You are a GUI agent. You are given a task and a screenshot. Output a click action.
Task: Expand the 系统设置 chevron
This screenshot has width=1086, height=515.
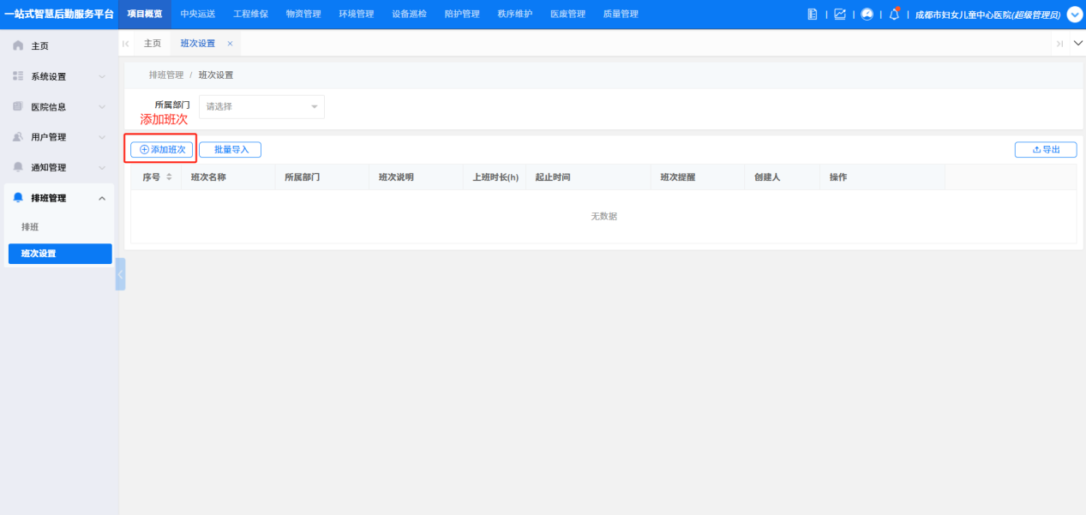pyautogui.click(x=102, y=77)
